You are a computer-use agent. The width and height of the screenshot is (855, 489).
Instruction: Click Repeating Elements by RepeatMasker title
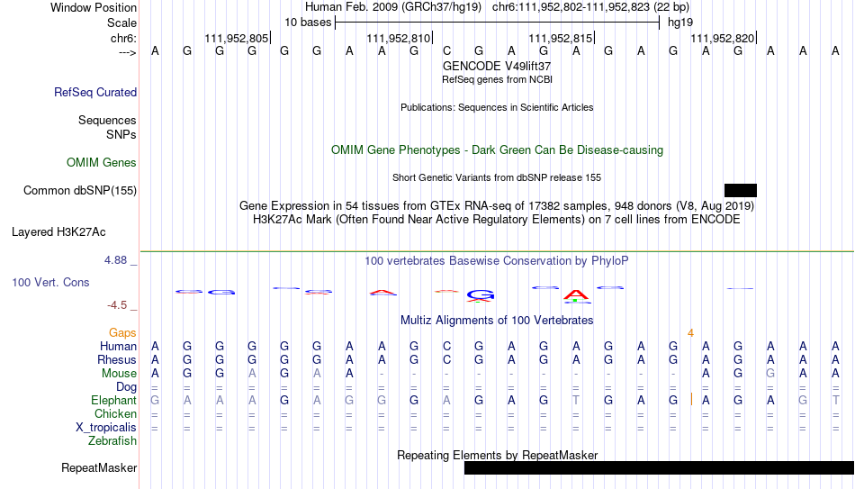point(497,455)
